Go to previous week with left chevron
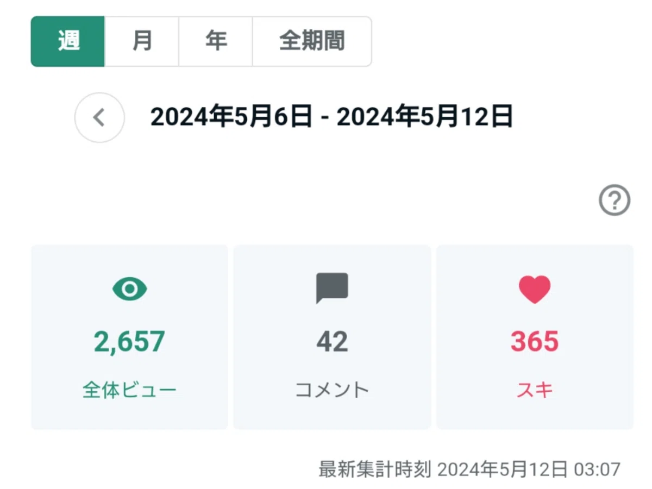Viewport: 652px width, 489px height. (x=99, y=117)
